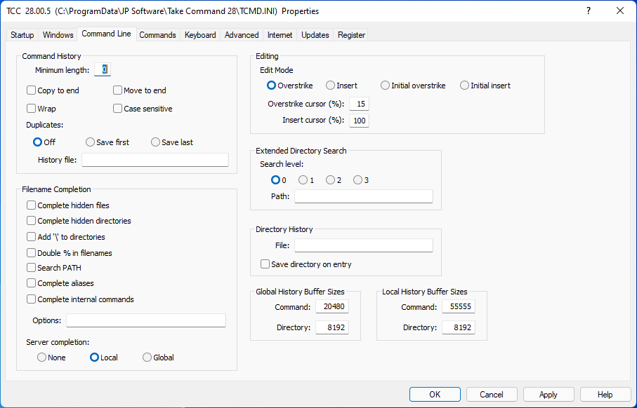The width and height of the screenshot is (637, 408).
Task: Close the Properties dialog window
Action: (620, 11)
